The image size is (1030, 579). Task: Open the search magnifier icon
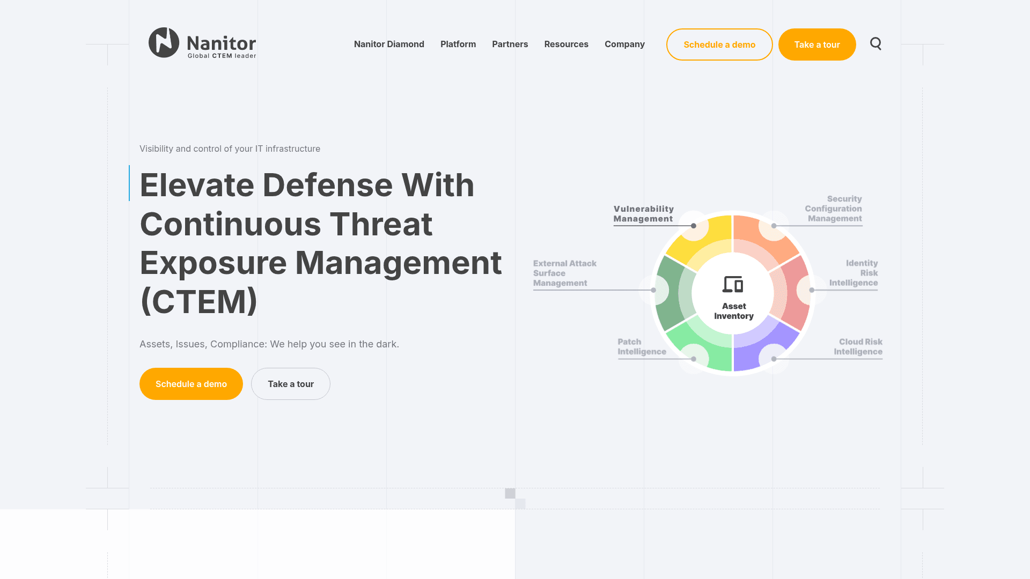(x=876, y=44)
